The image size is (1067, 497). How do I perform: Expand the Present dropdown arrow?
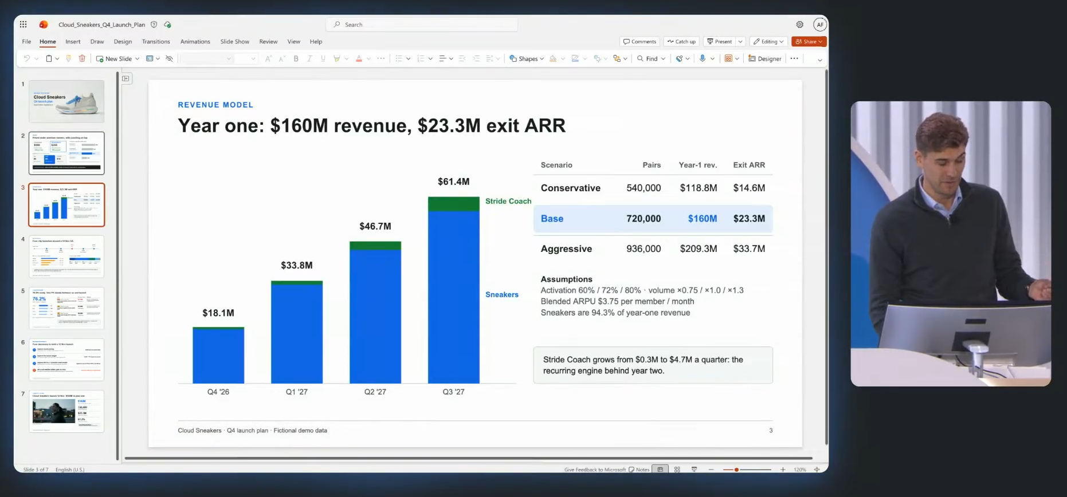[x=740, y=41]
